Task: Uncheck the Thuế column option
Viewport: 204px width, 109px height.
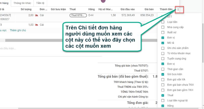Action: [x=163, y=95]
